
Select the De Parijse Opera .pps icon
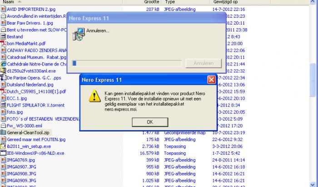[x=3, y=78]
